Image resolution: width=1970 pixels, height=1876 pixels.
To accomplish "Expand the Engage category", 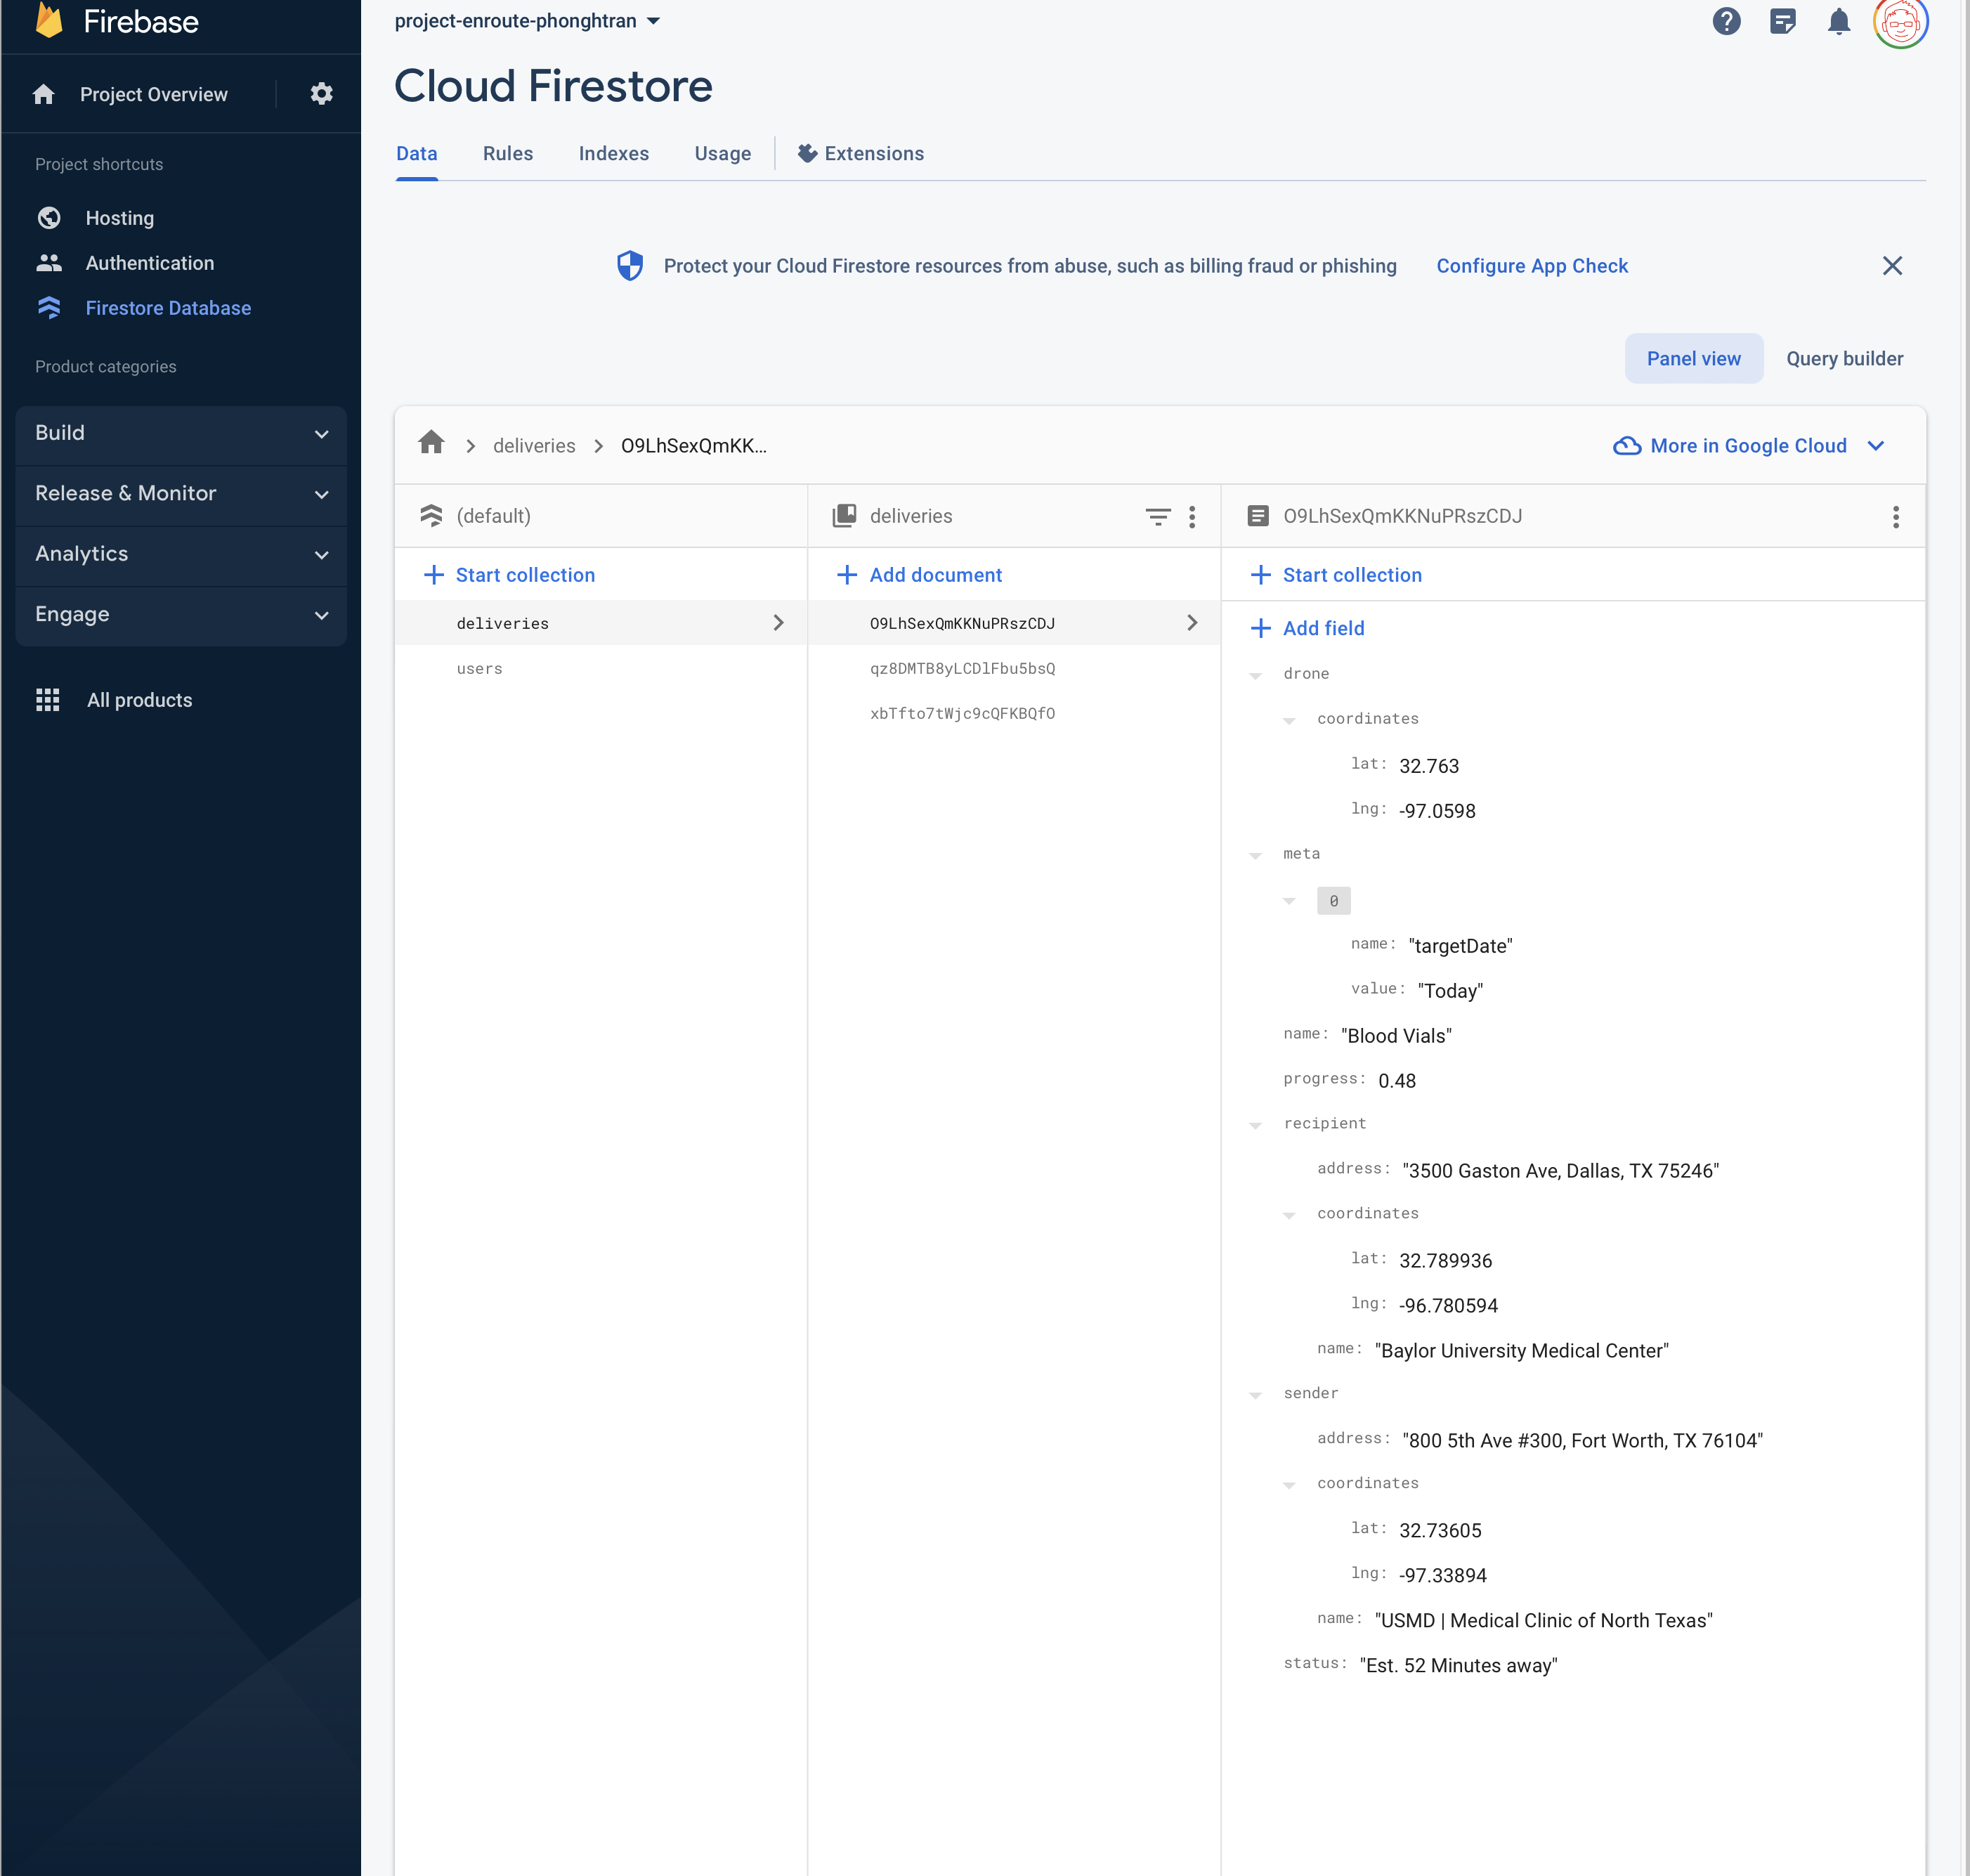I will [181, 615].
